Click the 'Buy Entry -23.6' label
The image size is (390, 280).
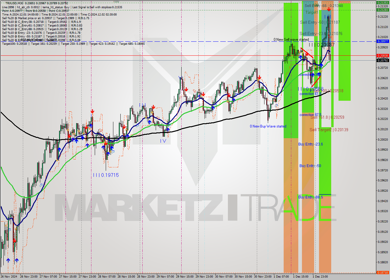(310, 144)
